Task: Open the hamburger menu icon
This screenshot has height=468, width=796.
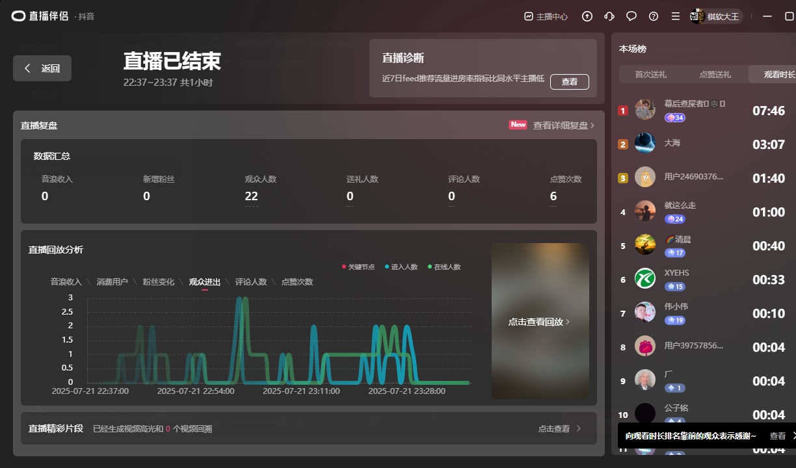Action: tap(676, 17)
